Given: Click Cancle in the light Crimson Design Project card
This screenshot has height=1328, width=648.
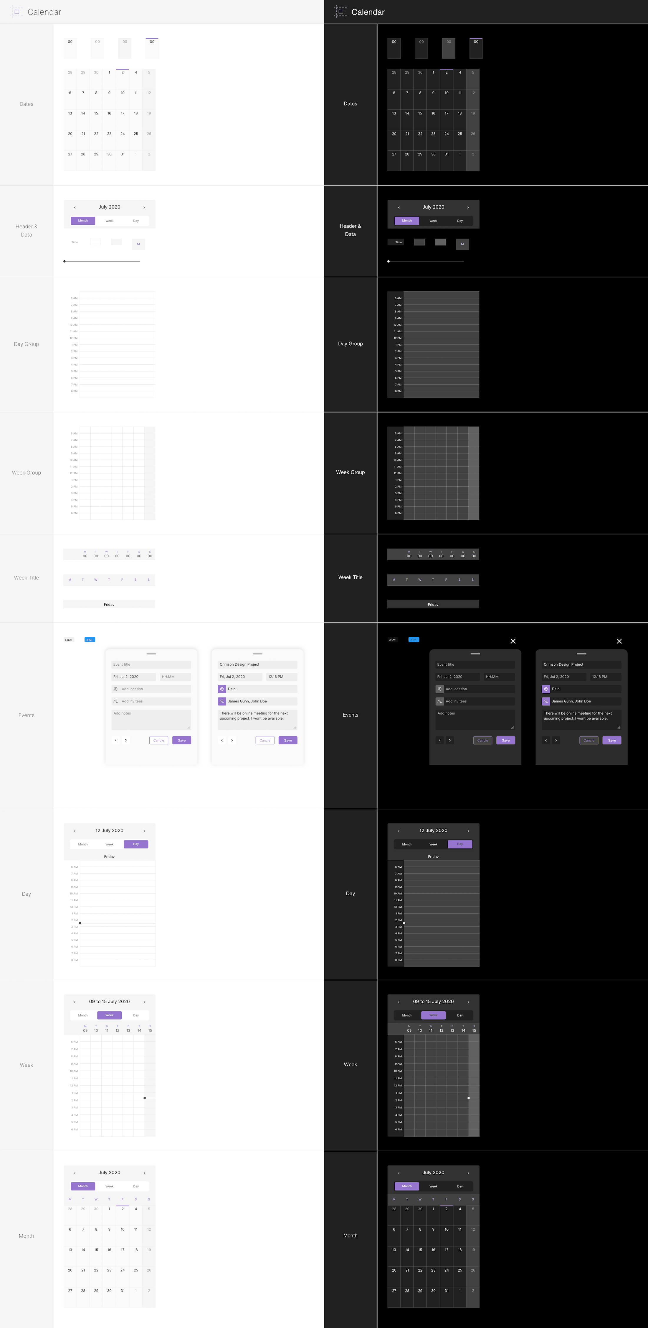Looking at the screenshot, I should click(x=265, y=740).
